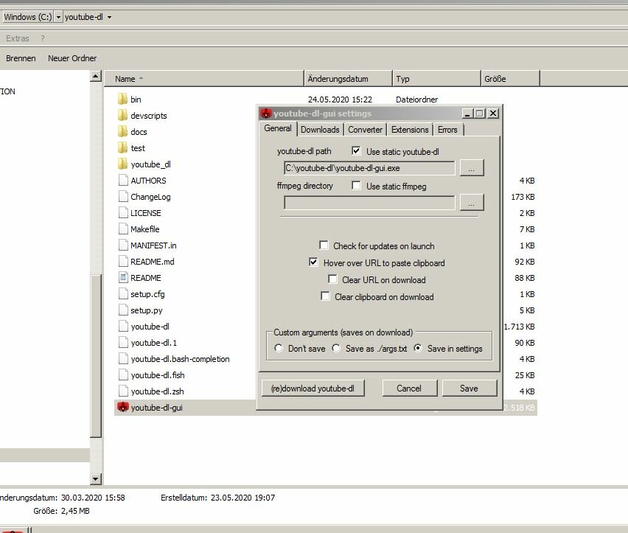
Task: Click the ffmpeg directory input field
Action: click(x=369, y=202)
